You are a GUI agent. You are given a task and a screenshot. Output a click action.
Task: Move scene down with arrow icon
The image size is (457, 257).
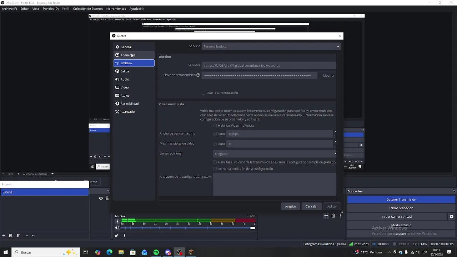pos(33,236)
